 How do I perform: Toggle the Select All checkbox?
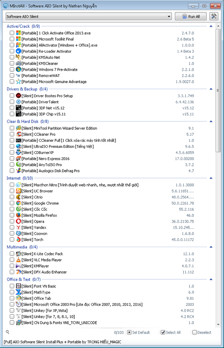tap(163, 332)
